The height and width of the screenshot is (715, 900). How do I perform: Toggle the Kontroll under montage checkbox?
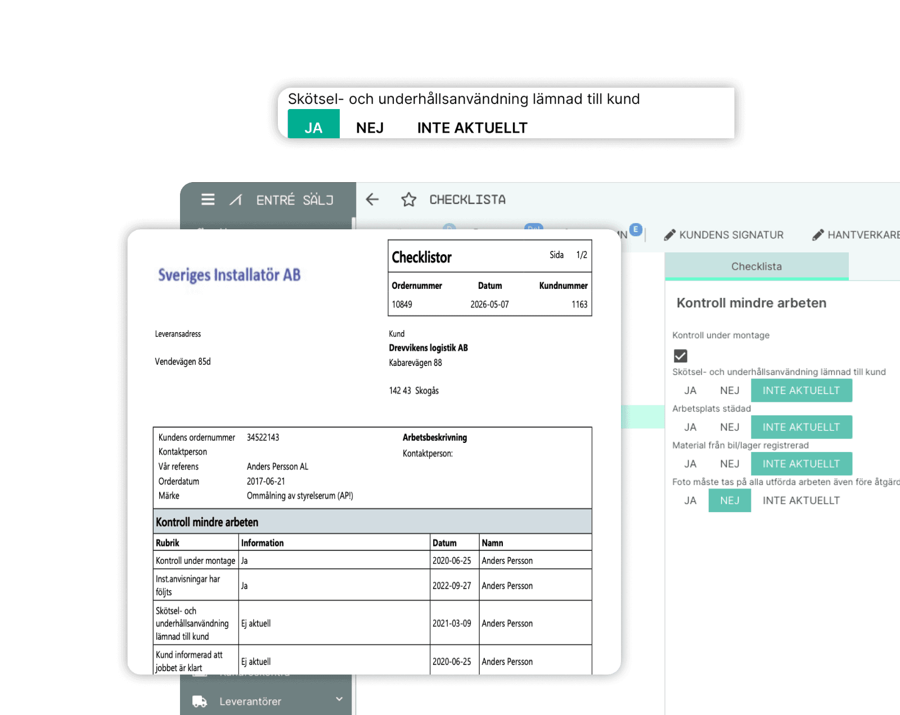(681, 356)
